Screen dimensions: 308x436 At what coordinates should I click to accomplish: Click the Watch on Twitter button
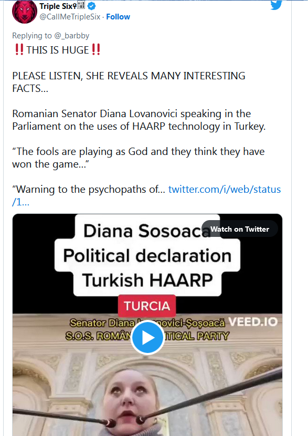(x=240, y=229)
